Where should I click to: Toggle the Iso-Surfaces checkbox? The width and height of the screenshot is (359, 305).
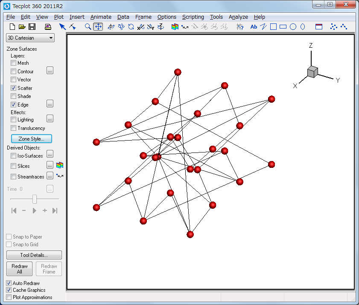coord(14,156)
